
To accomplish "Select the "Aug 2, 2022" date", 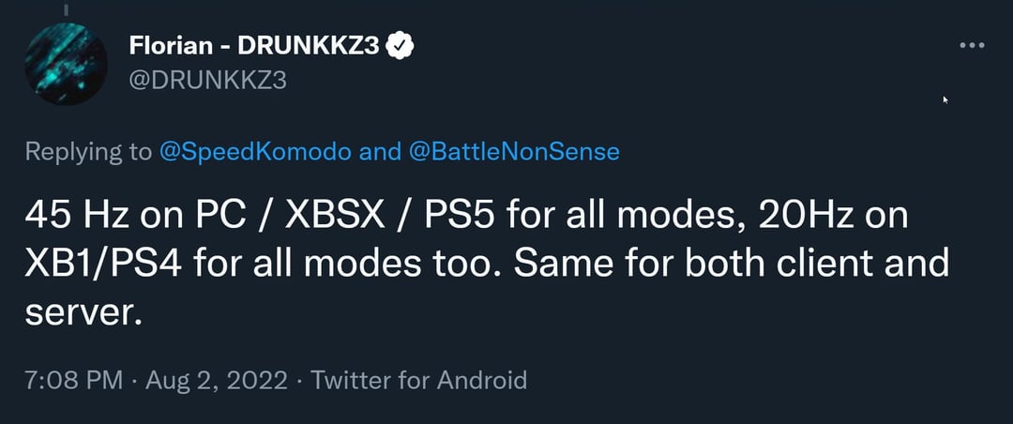I will [x=217, y=380].
